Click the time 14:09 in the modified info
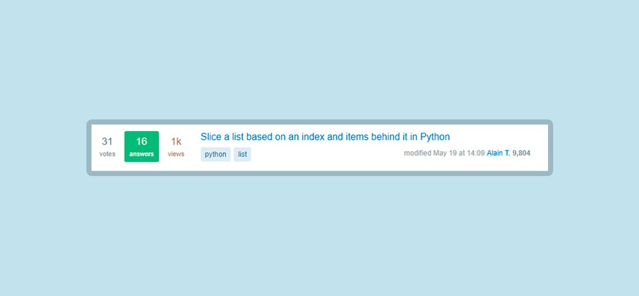The height and width of the screenshot is (296, 639). [x=475, y=153]
